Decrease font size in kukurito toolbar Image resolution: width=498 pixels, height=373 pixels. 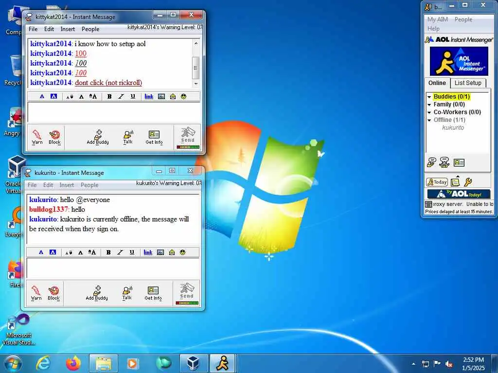69,253
